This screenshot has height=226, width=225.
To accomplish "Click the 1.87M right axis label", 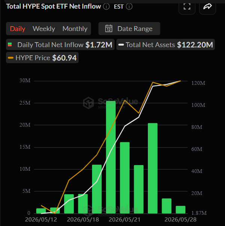I will pos(199,213).
